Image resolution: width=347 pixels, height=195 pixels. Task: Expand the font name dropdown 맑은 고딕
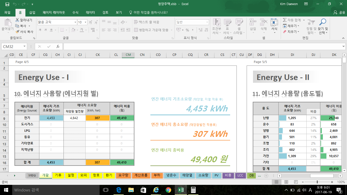(x=75, y=22)
